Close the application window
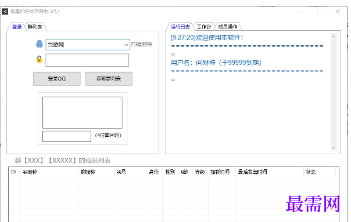This screenshot has height=222, width=351. 338,12
